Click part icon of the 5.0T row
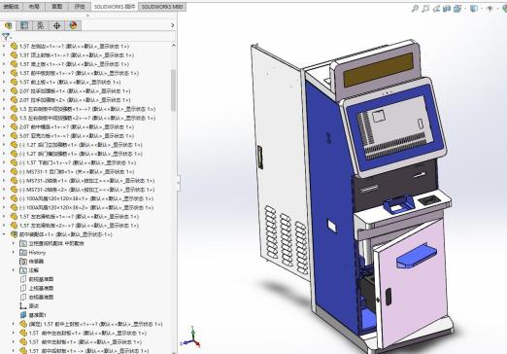 tap(14, 136)
